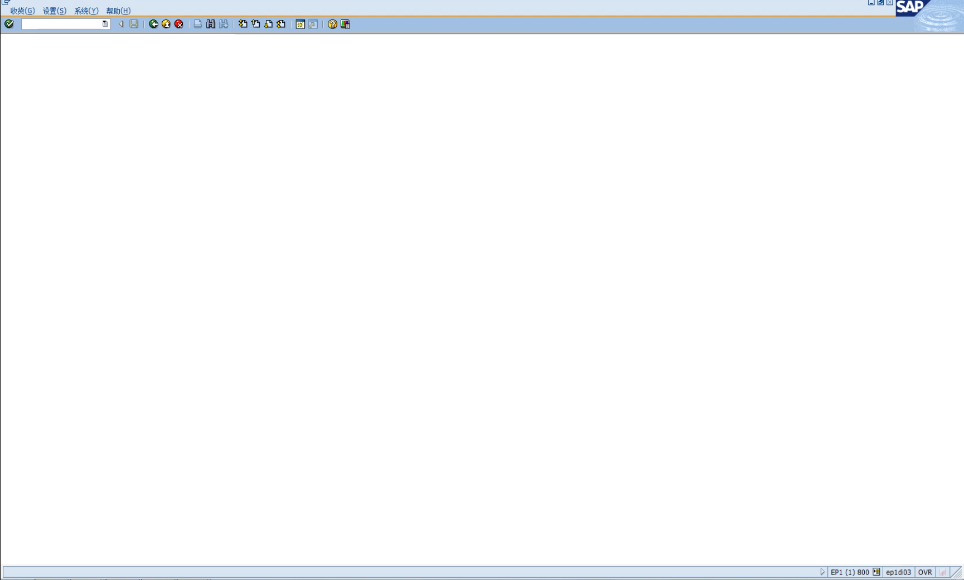Image resolution: width=964 pixels, height=580 pixels.
Task: Go to Previous page icon
Action: (255, 24)
